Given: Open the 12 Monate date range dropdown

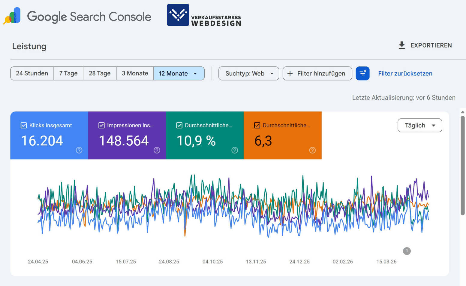Looking at the screenshot, I should tap(179, 73).
